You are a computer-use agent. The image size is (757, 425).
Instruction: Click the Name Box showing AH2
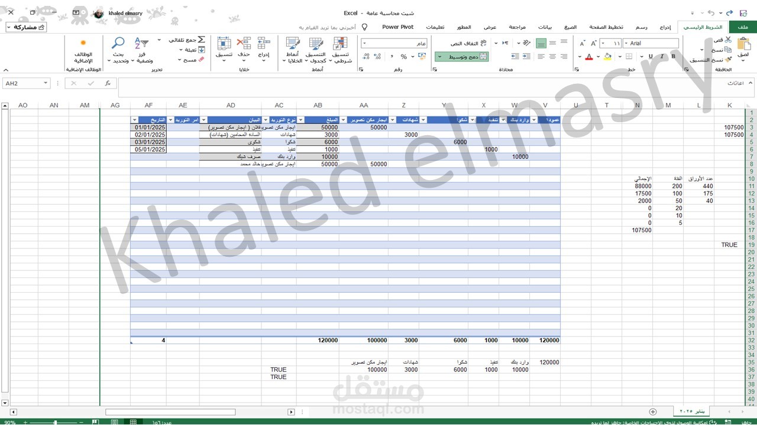(27, 83)
